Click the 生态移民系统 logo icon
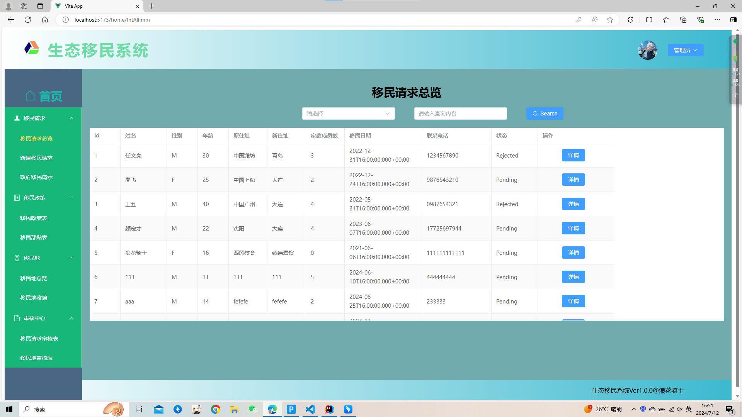 coord(32,49)
